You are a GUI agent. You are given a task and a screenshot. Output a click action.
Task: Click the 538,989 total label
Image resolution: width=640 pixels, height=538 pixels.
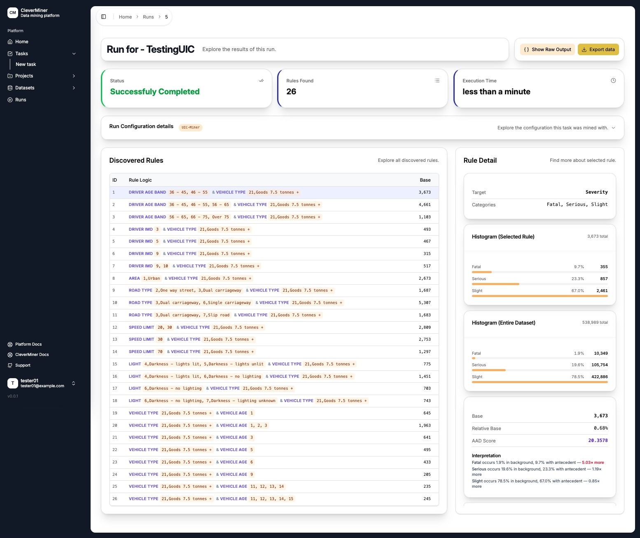click(x=595, y=323)
